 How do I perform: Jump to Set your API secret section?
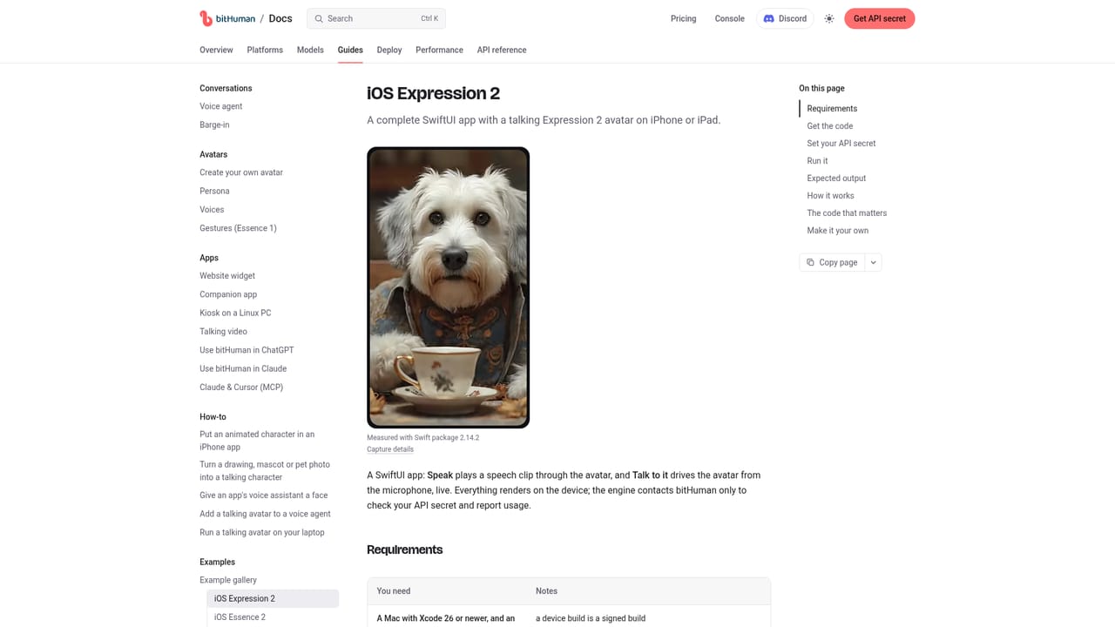841,144
